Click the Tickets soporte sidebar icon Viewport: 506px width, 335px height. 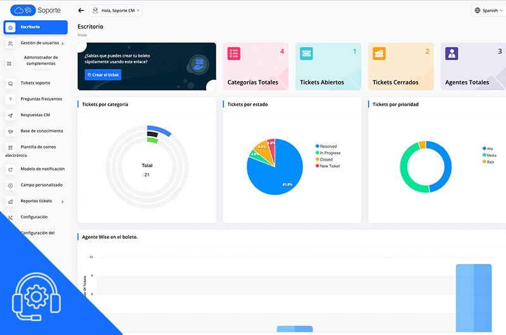(10, 83)
